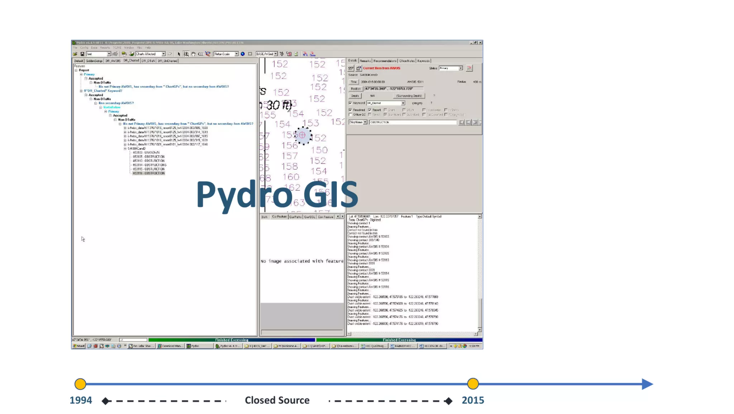This screenshot has height=414, width=734.
Task: Click the red overlapping boxes toolbar icon
Action: pos(289,54)
